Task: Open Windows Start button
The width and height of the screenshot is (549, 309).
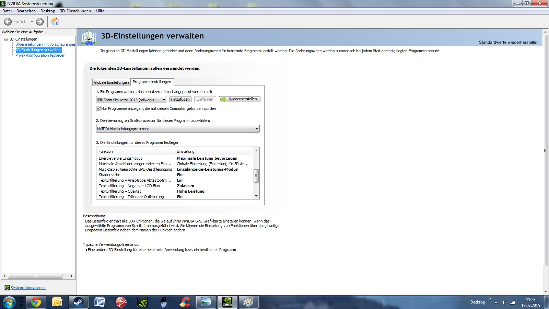Action: 9,302
